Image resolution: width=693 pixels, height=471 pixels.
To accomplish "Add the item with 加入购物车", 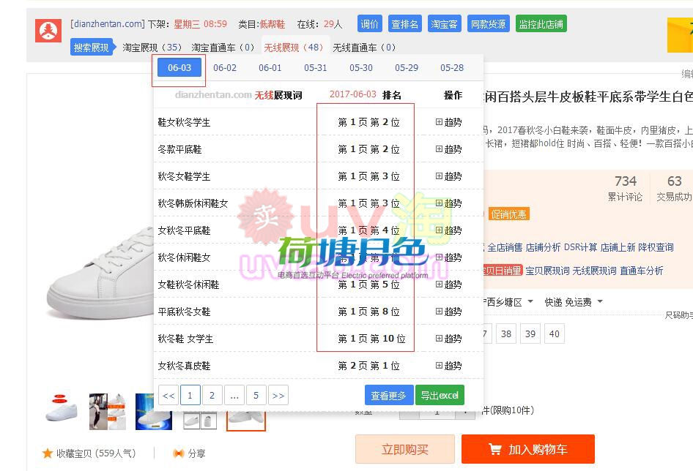I will 527,449.
